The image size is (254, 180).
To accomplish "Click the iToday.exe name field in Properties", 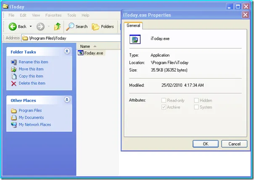I will [160, 39].
